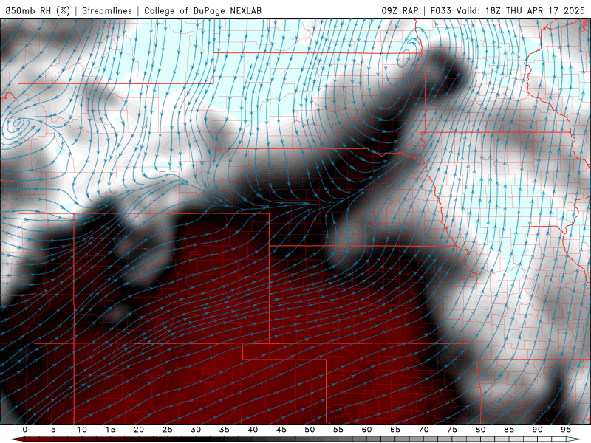Click the 20 tick label on legend
Image resolution: width=591 pixels, height=443 pixels.
[139, 430]
